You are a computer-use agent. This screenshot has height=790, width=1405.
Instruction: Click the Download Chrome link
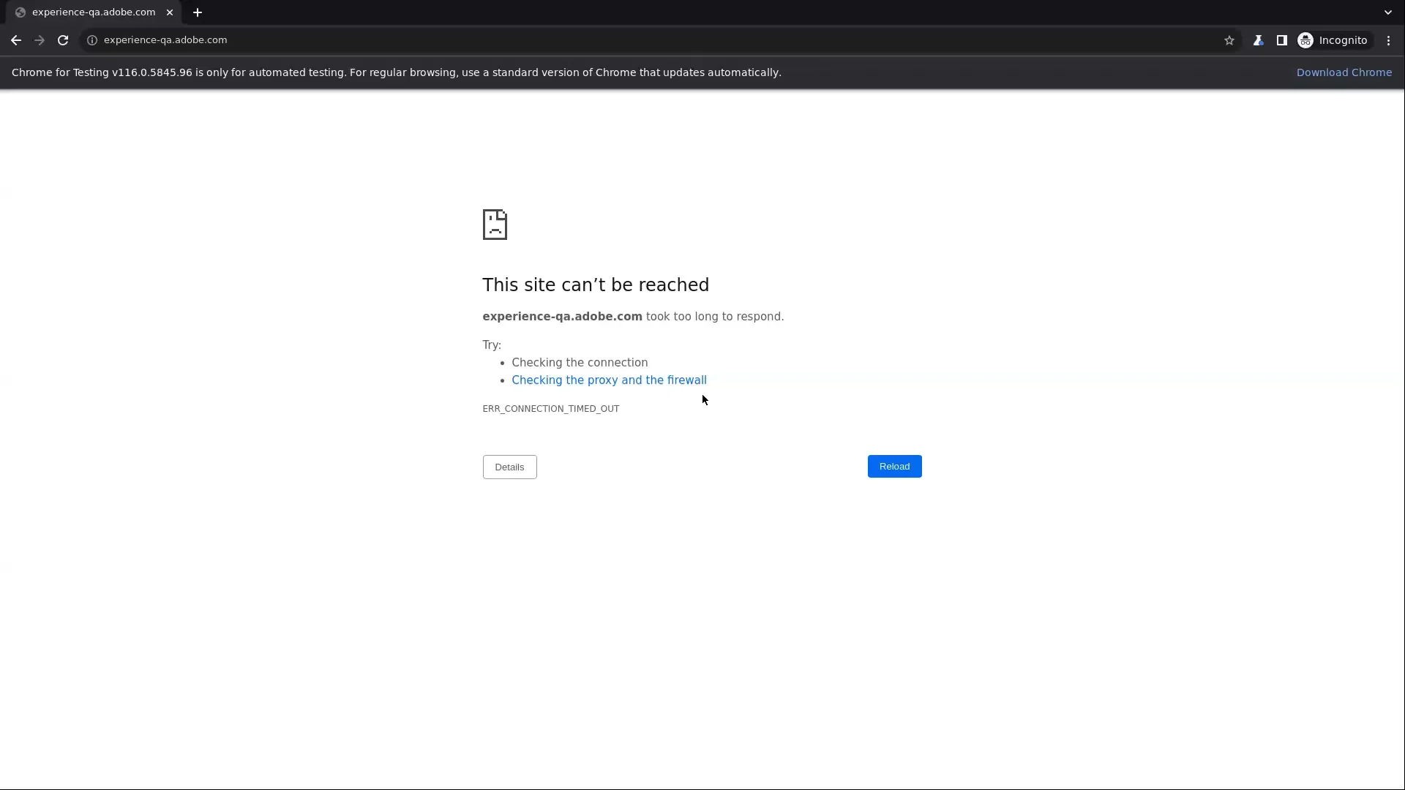click(x=1344, y=72)
